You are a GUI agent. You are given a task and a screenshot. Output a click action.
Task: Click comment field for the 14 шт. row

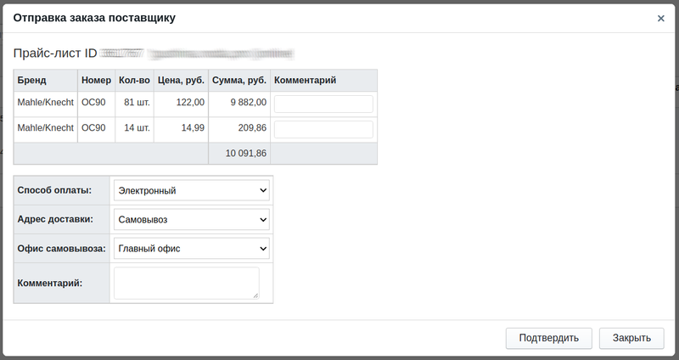[x=323, y=129]
